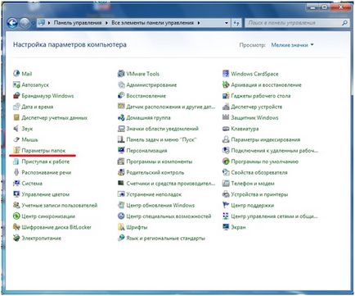Image resolution: width=355 pixels, height=296 pixels.
Task: Expand arrow after Все элементы панели управления
Action: 199,23
